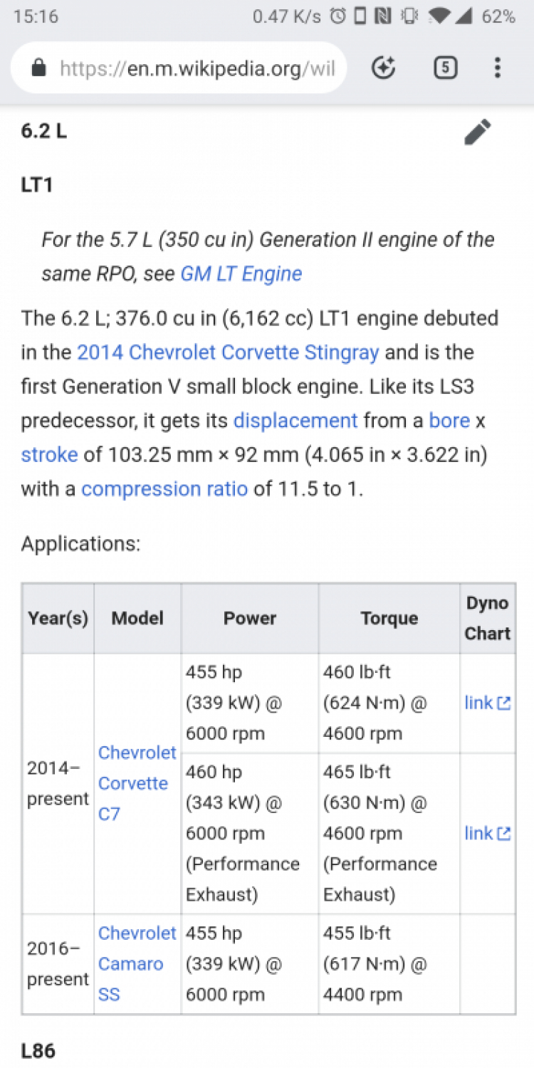
Task: Open the 2014 Chevrolet Corvette Stingray link
Action: pos(228,352)
